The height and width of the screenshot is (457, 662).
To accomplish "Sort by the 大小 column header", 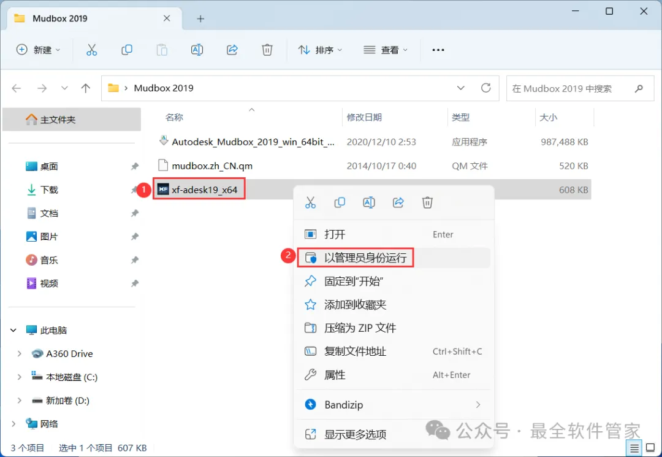I will (549, 117).
